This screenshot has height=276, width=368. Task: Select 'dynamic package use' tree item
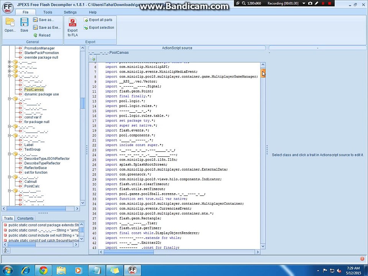click(x=41, y=94)
